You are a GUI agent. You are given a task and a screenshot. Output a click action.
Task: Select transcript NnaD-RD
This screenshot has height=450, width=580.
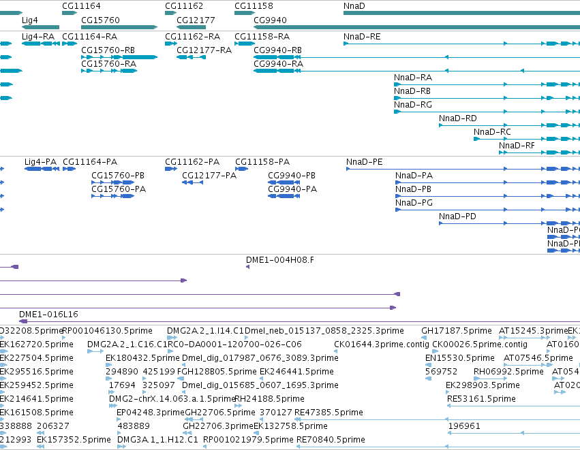tap(509, 125)
